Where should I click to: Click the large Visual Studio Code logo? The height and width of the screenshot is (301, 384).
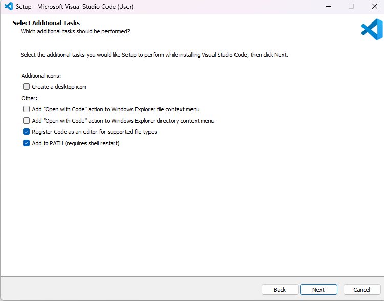pyautogui.click(x=372, y=29)
